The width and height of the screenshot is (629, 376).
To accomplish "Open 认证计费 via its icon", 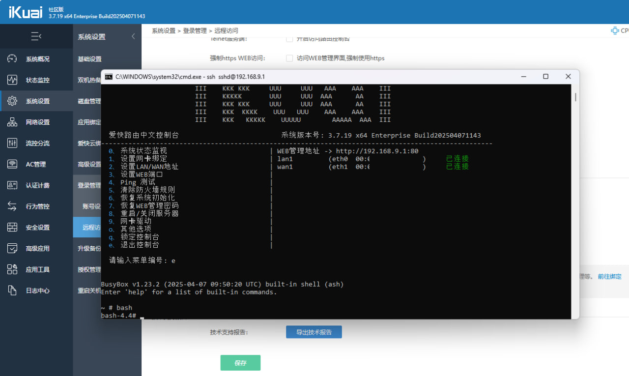I will pyautogui.click(x=12, y=185).
